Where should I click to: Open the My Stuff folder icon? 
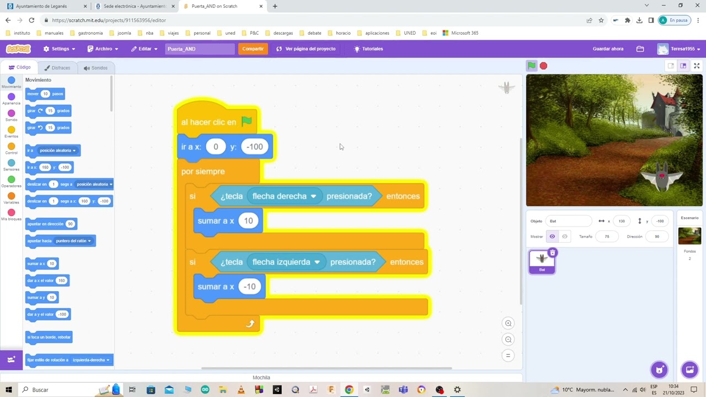click(640, 49)
